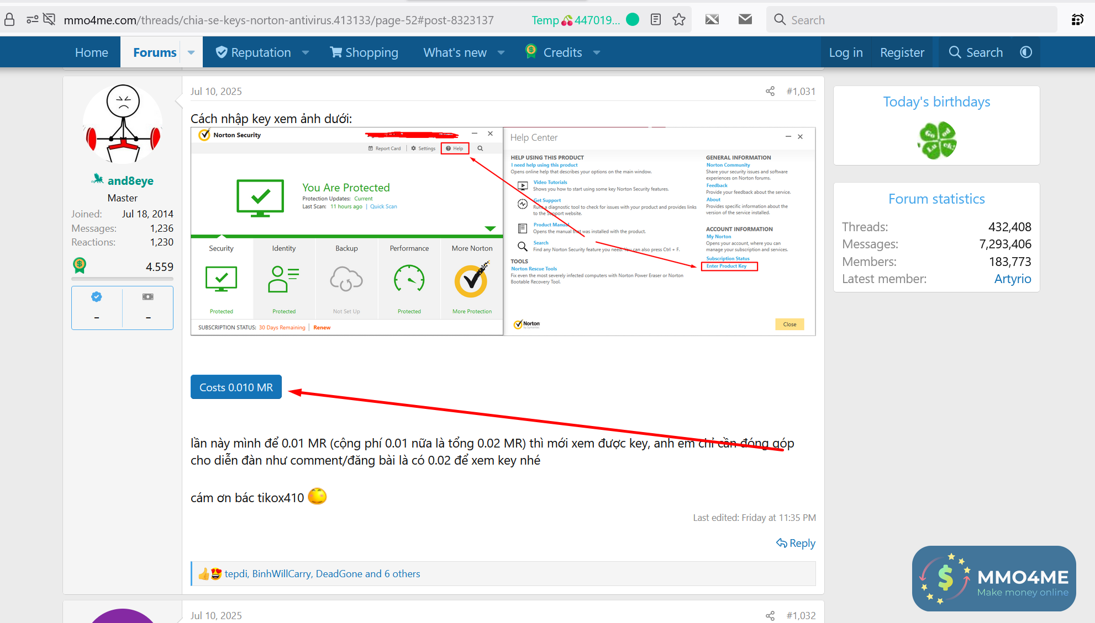Go to the Home tab
1095x623 pixels.
click(92, 52)
